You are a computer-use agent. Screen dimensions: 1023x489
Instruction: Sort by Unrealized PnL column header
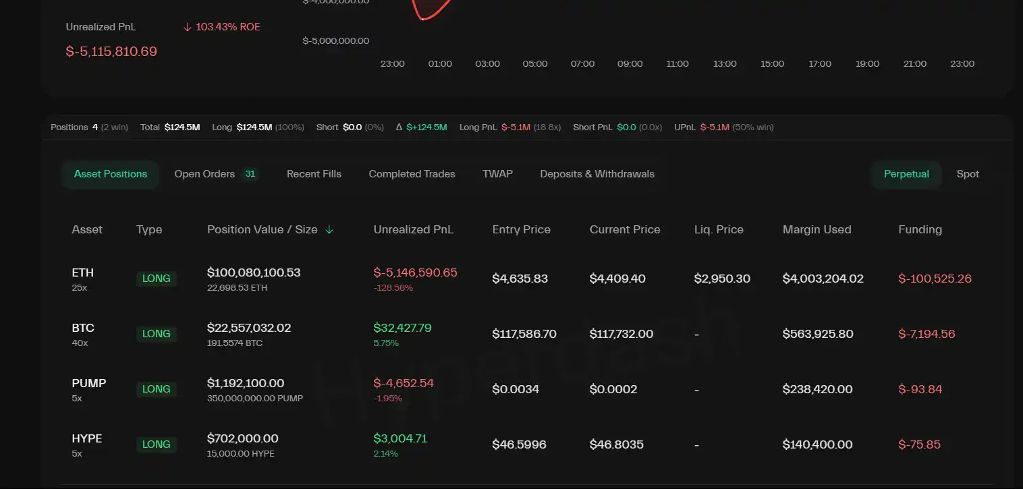click(x=413, y=229)
